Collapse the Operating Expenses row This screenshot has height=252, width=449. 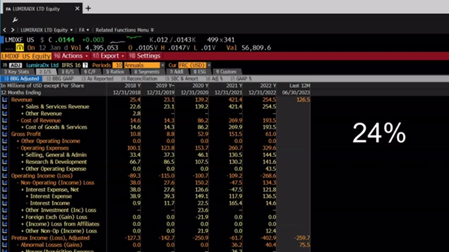(18, 148)
